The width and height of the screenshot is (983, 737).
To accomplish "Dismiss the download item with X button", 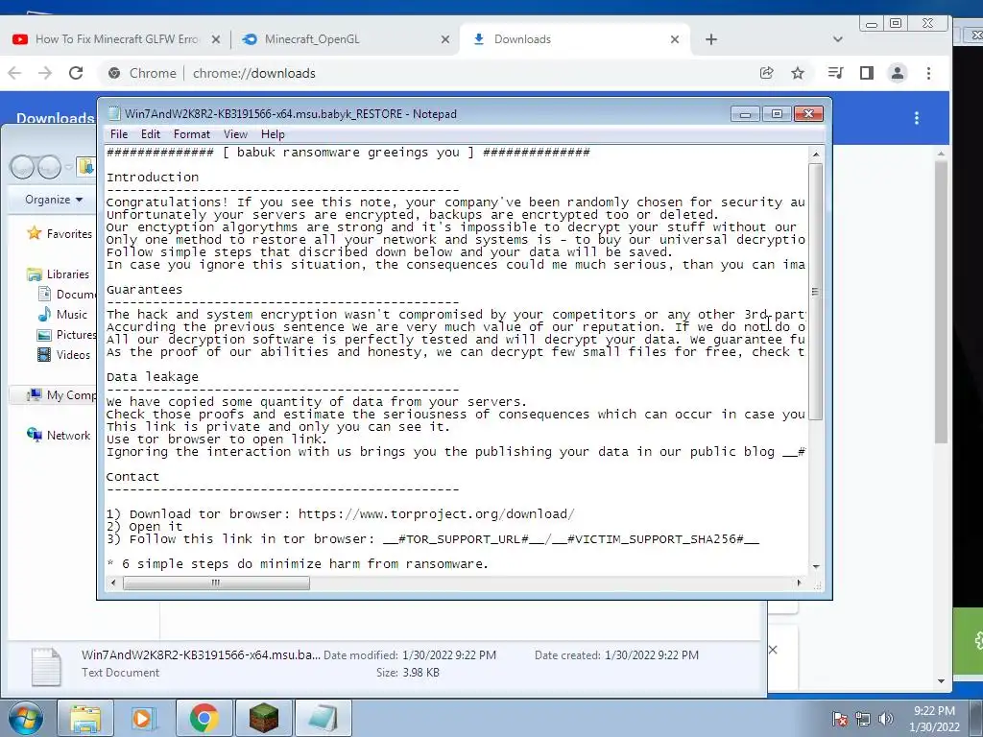I will 773,650.
